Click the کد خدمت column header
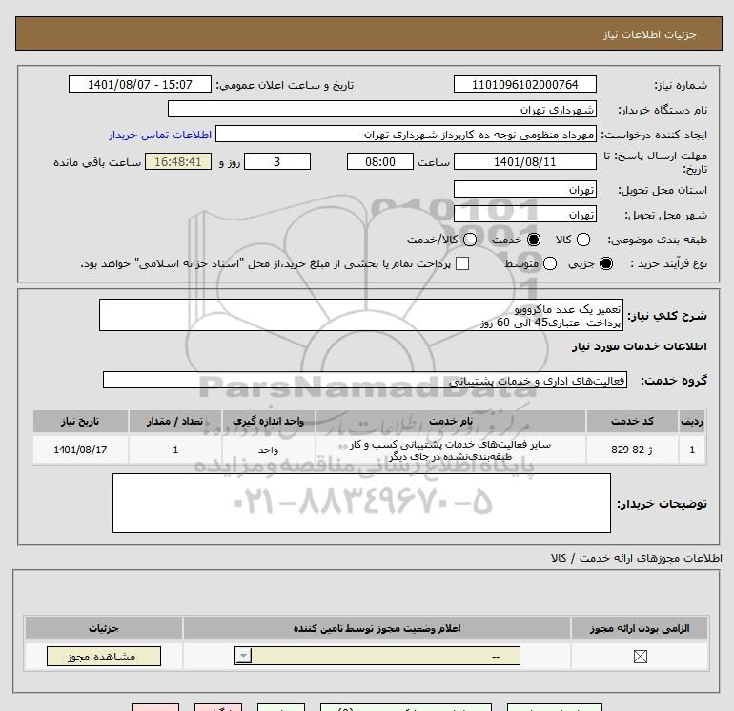734x711 pixels. pyautogui.click(x=632, y=421)
